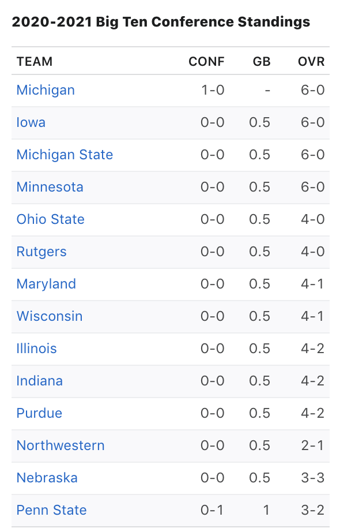Click Michigan's 6-0 overall record
The height and width of the screenshot is (532, 340).
[x=312, y=90]
